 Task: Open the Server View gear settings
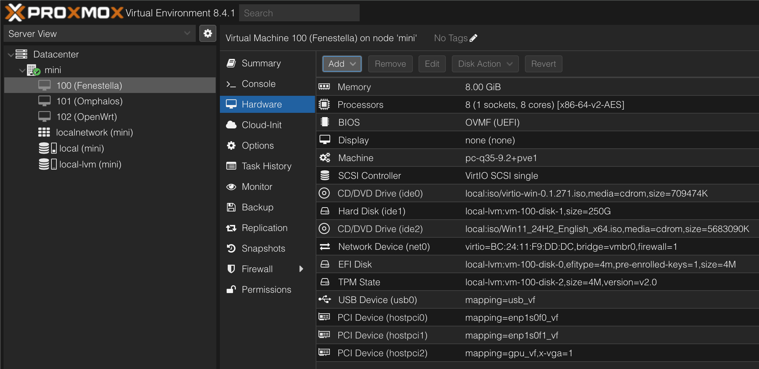(208, 33)
